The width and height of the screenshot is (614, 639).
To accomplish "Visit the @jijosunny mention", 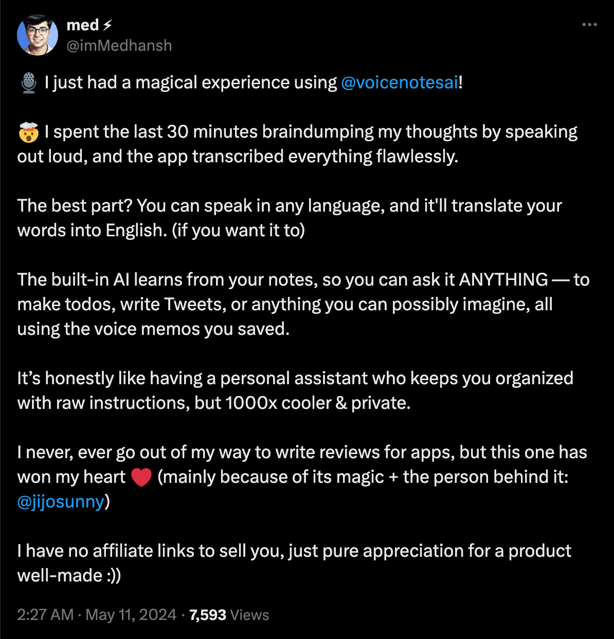I will (61, 502).
